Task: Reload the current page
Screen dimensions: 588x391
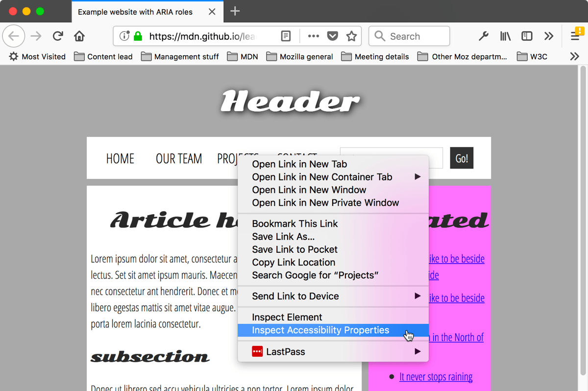Action: click(x=58, y=36)
